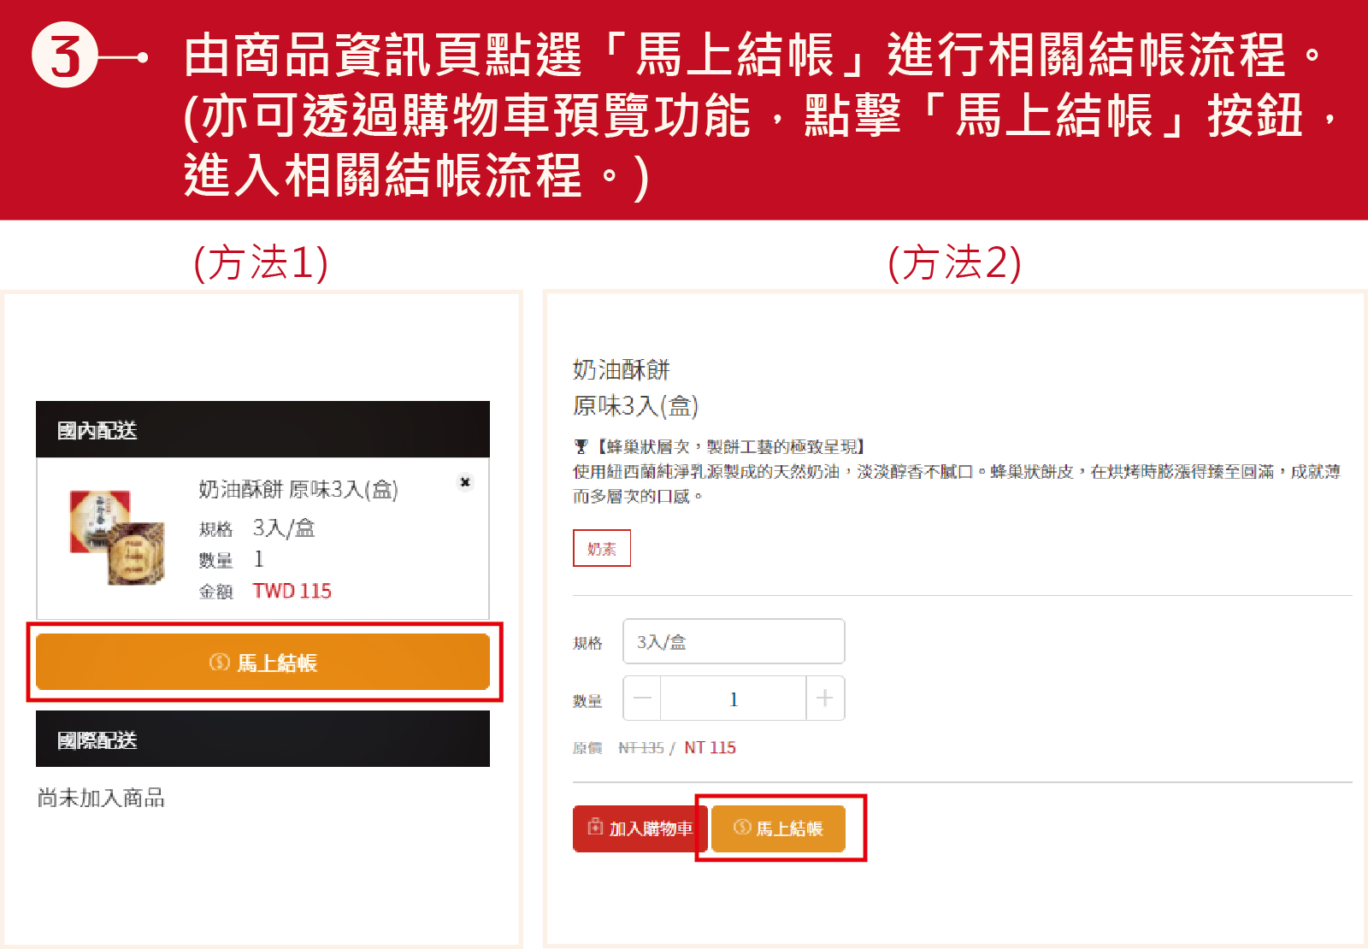
Task: Click the 尚未加入商品 message
Action: pyautogui.click(x=101, y=798)
